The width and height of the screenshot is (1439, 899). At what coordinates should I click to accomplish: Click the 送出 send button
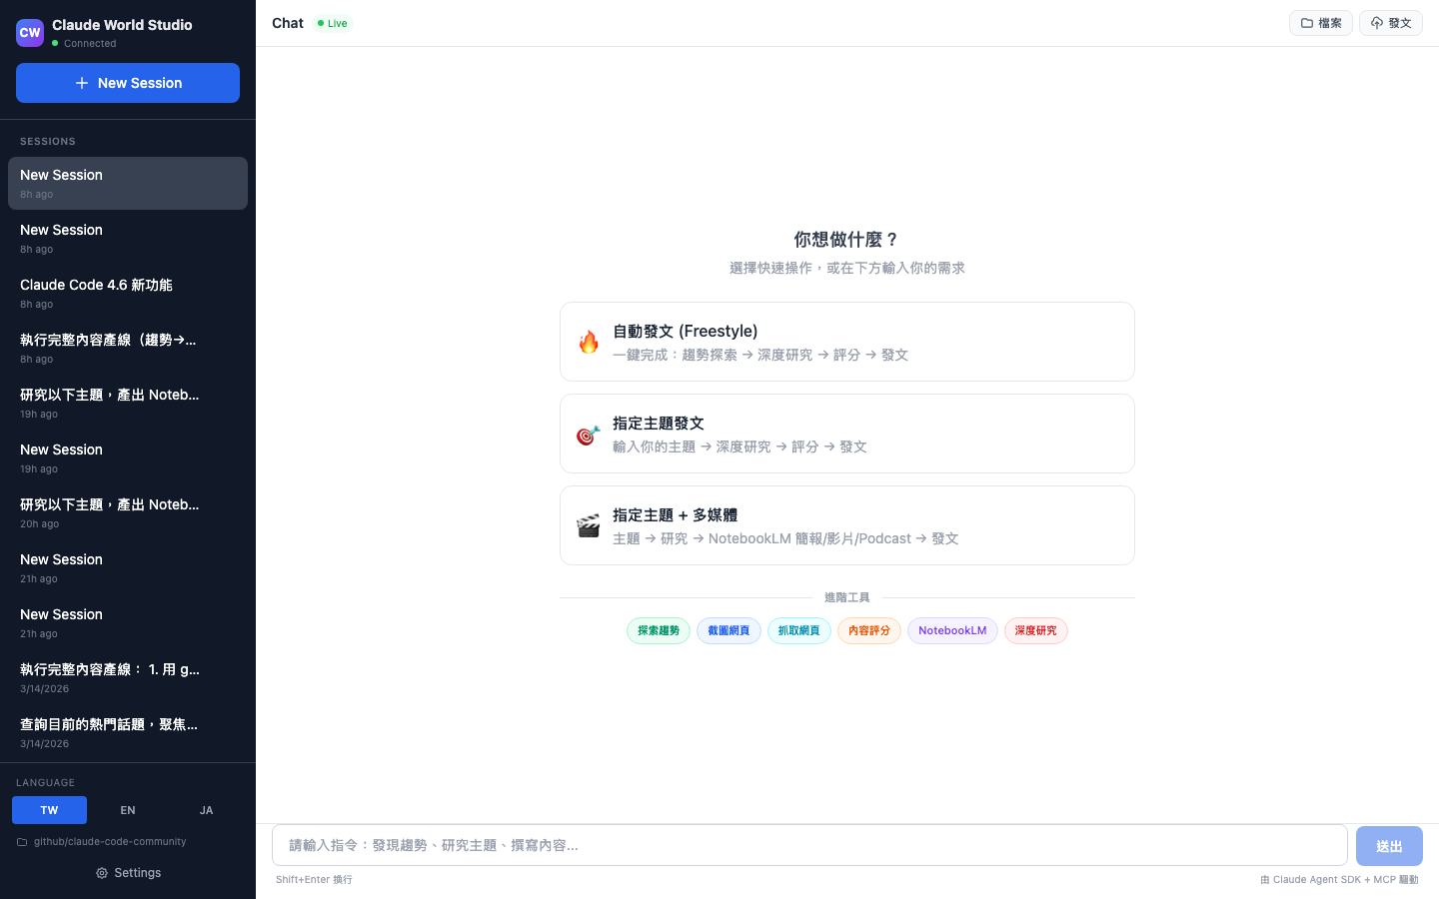click(x=1389, y=846)
